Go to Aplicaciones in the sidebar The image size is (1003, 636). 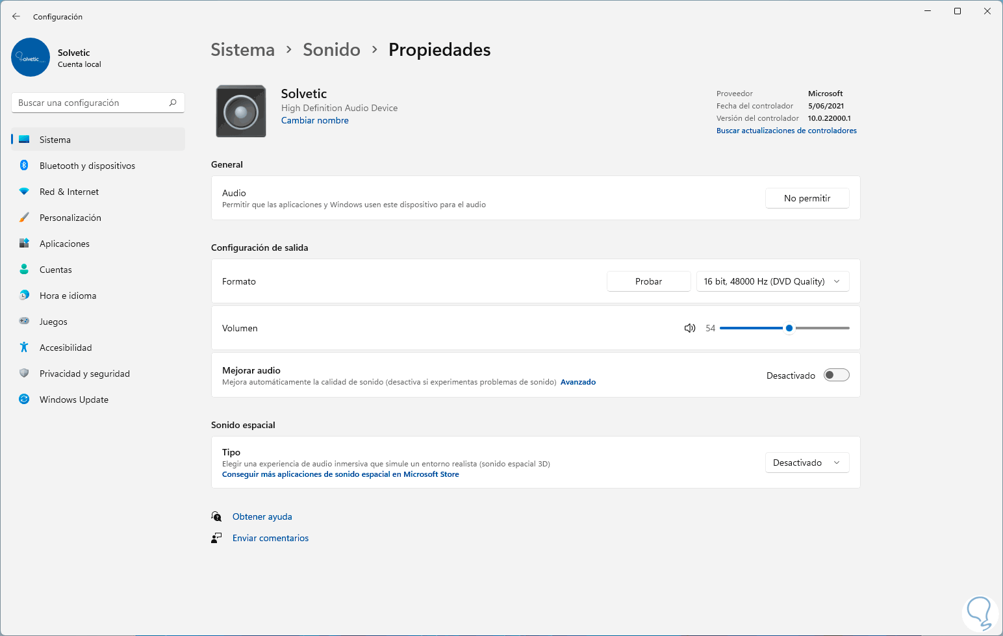click(64, 244)
